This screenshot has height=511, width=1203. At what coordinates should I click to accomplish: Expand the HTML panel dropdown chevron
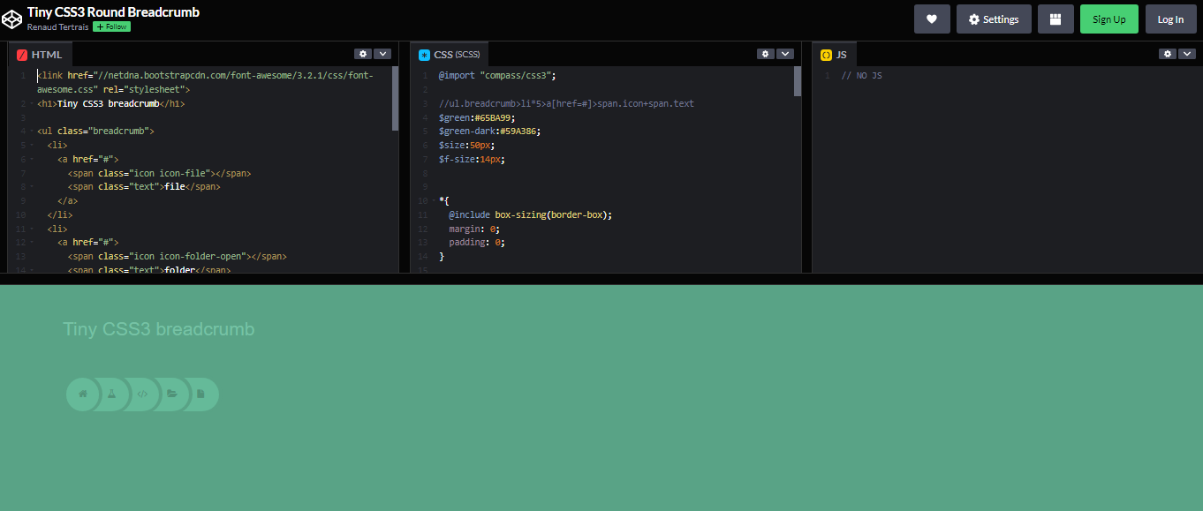[382, 53]
